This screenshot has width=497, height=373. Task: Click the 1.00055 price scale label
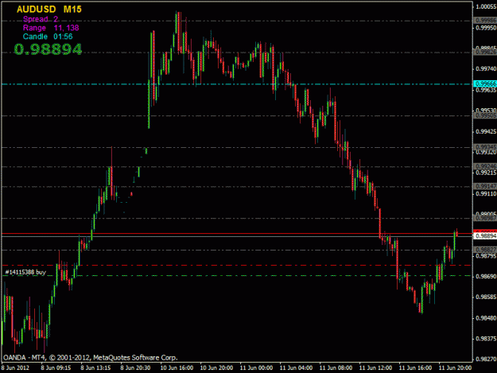(x=486, y=6)
